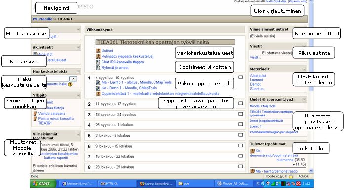The width and height of the screenshot is (345, 194).
Task: Click the 21:32 system clock
Action: pos(306,184)
